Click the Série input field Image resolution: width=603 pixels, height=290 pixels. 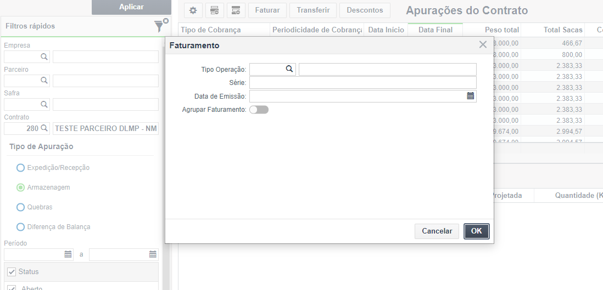click(363, 83)
